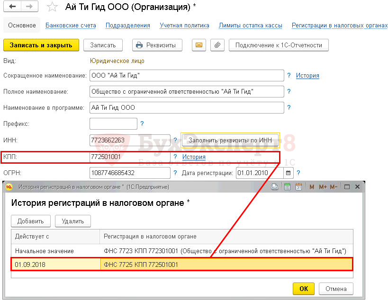Image resolution: width=388 pixels, height=300 pixels.
Task: Select the ФНС 7725 КПП 772501001 cell
Action: pyautogui.click(x=226, y=265)
